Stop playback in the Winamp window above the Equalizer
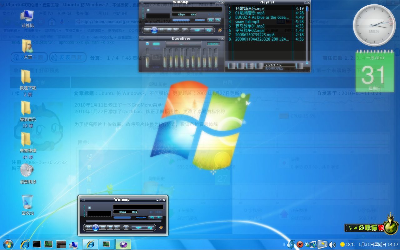This screenshot has width=400, height=250. (x=169, y=30)
